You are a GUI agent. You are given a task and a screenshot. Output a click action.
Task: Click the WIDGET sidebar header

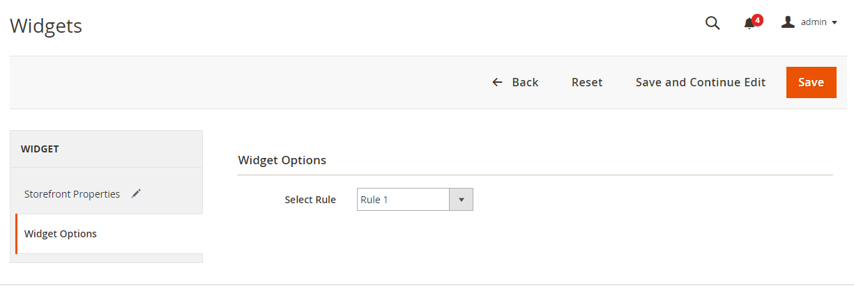(40, 149)
